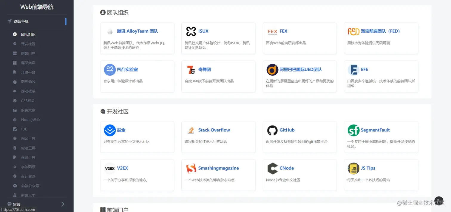Open the GitHub title link

[x=287, y=130]
